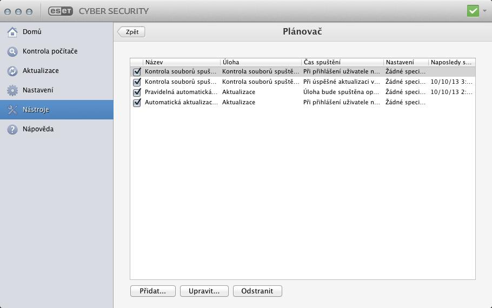Open the Nastavení gear icon
Image resolution: width=492 pixels, height=308 pixels.
pyautogui.click(x=12, y=90)
